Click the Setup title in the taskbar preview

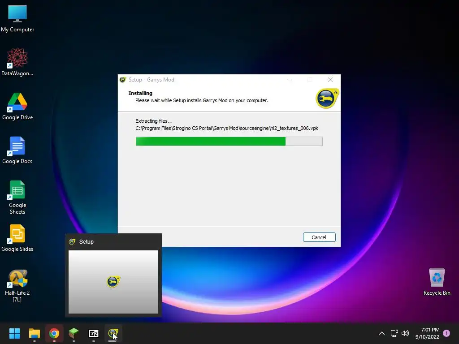pyautogui.click(x=87, y=241)
